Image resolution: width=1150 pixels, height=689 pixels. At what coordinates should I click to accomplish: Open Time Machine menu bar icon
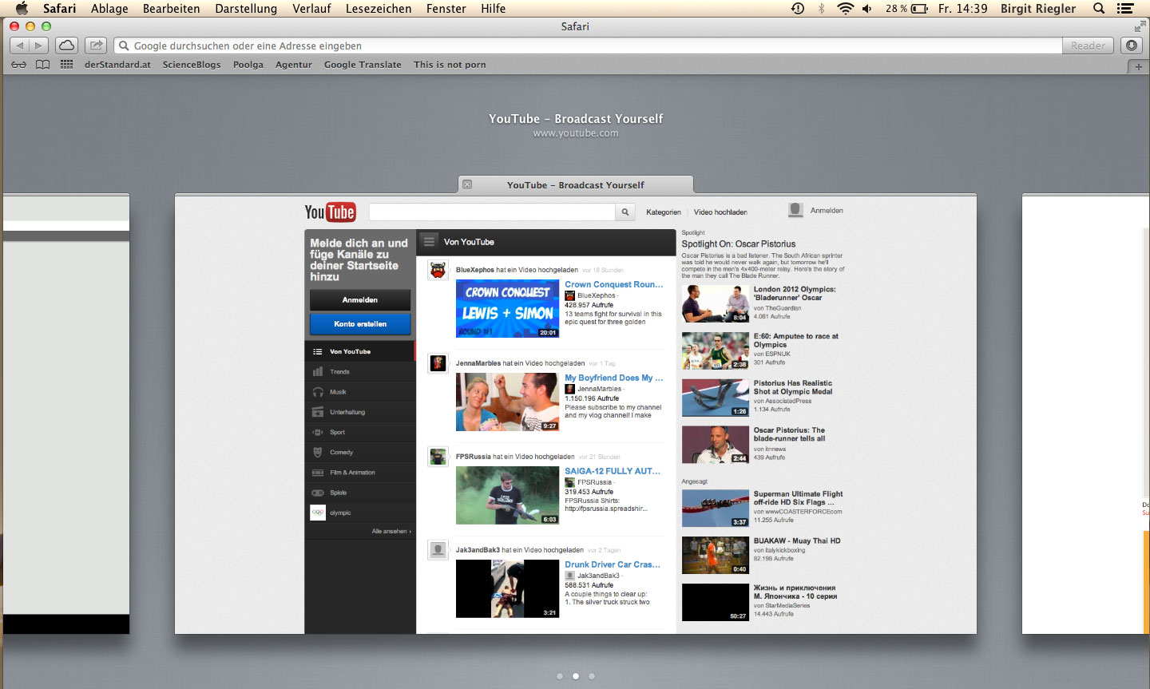(798, 9)
